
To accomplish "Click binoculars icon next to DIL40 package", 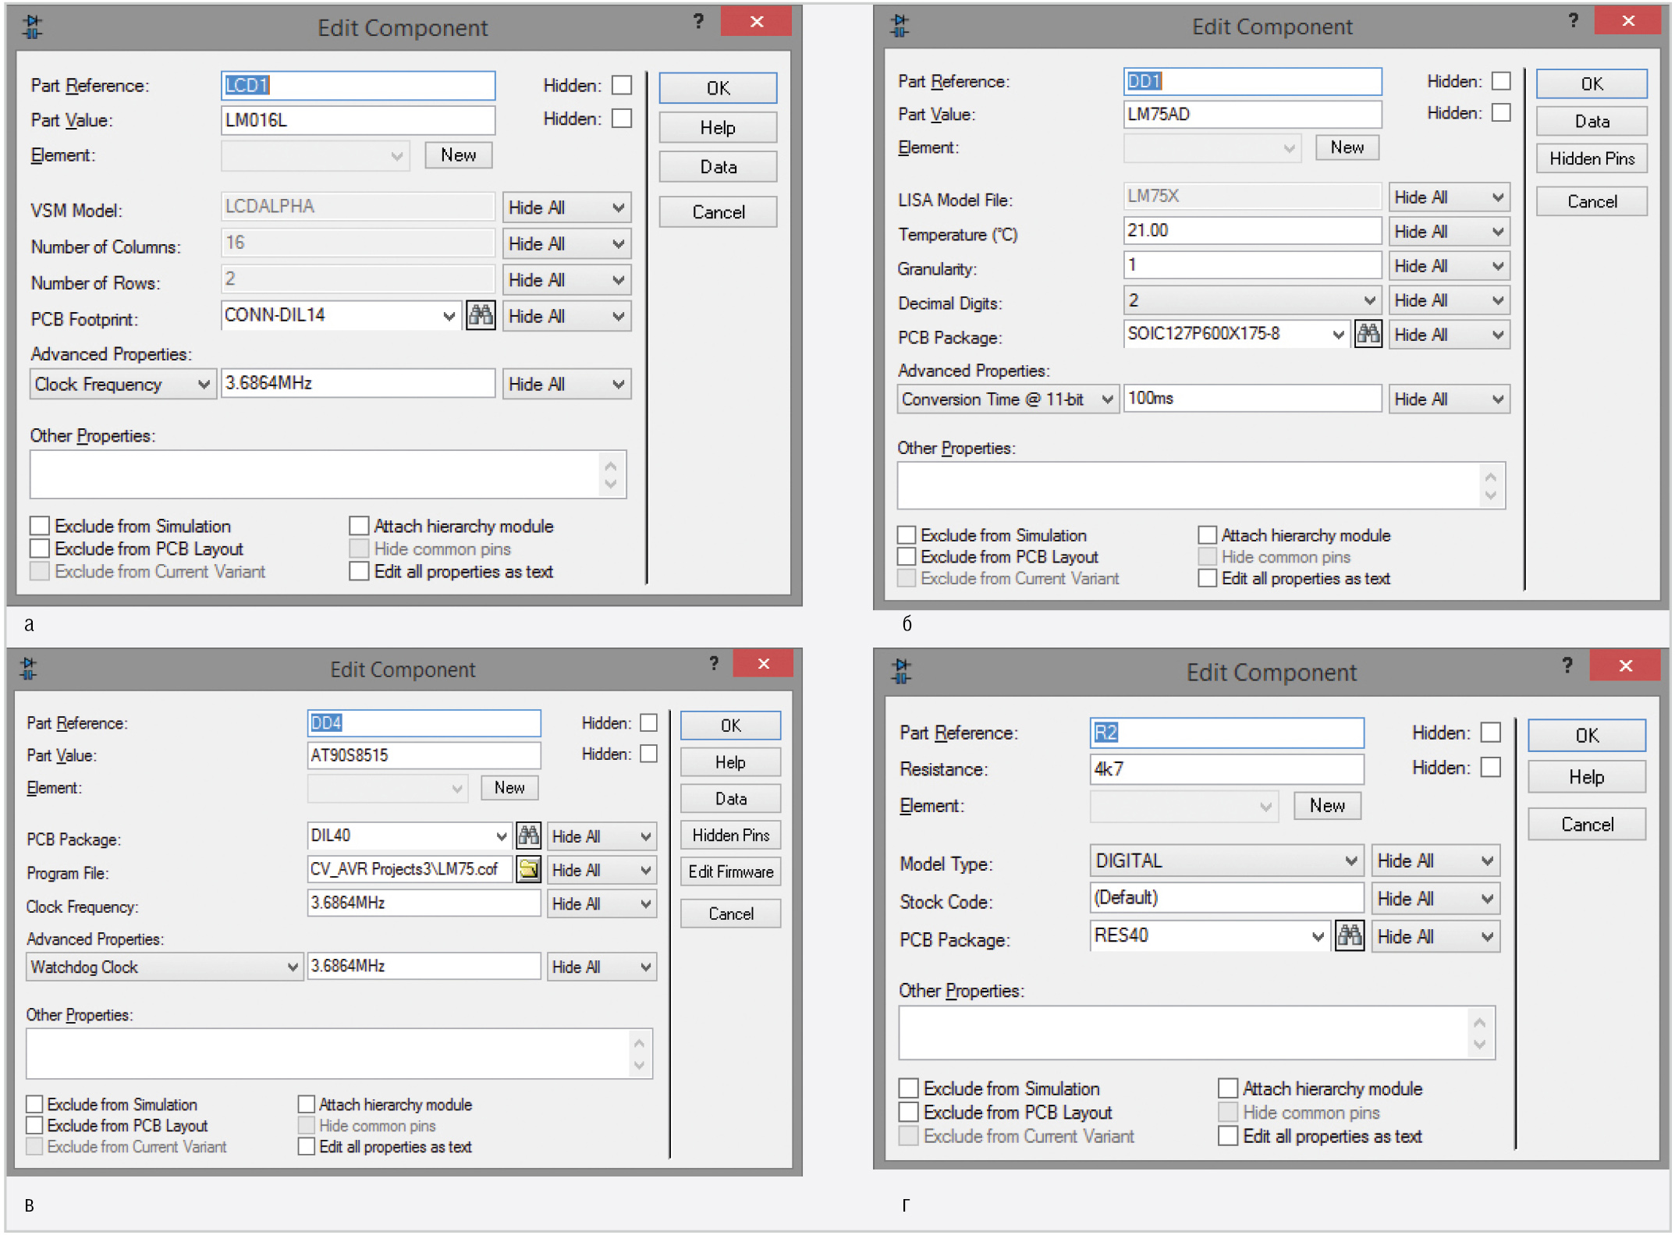I will tap(528, 836).
